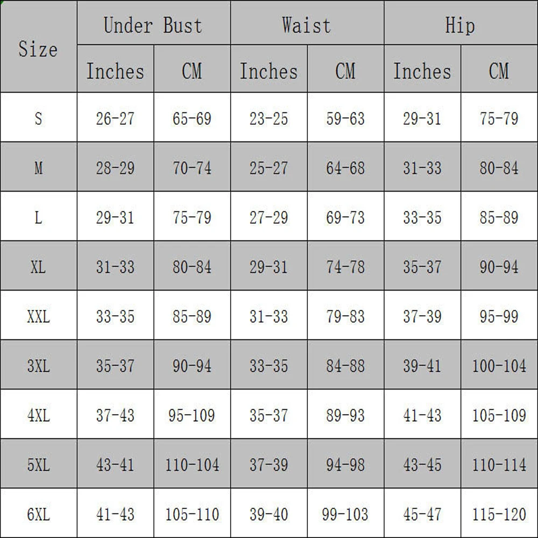Click the 100-104 hip CM cell
The height and width of the screenshot is (538, 538).
point(499,366)
